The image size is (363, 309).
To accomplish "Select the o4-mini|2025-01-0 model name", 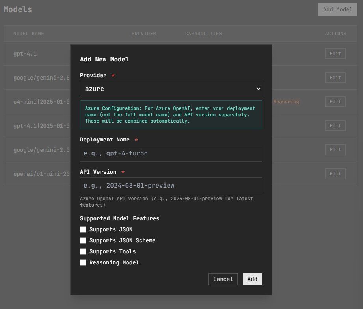I will pyautogui.click(x=42, y=102).
